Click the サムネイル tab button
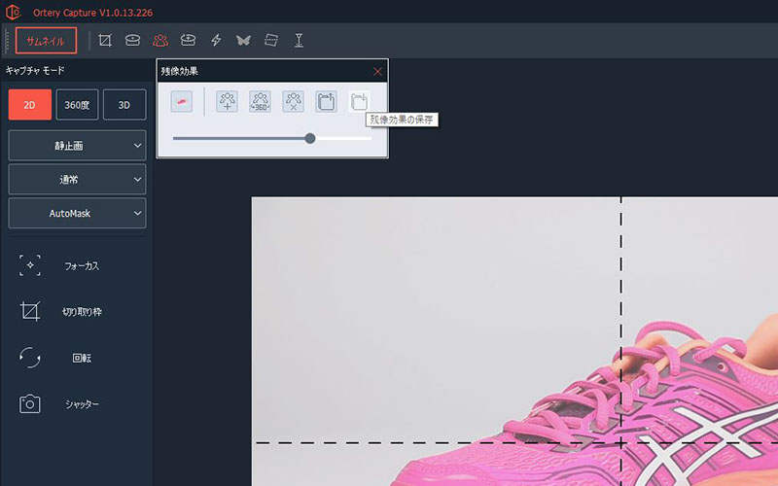778x486 pixels. 46,41
